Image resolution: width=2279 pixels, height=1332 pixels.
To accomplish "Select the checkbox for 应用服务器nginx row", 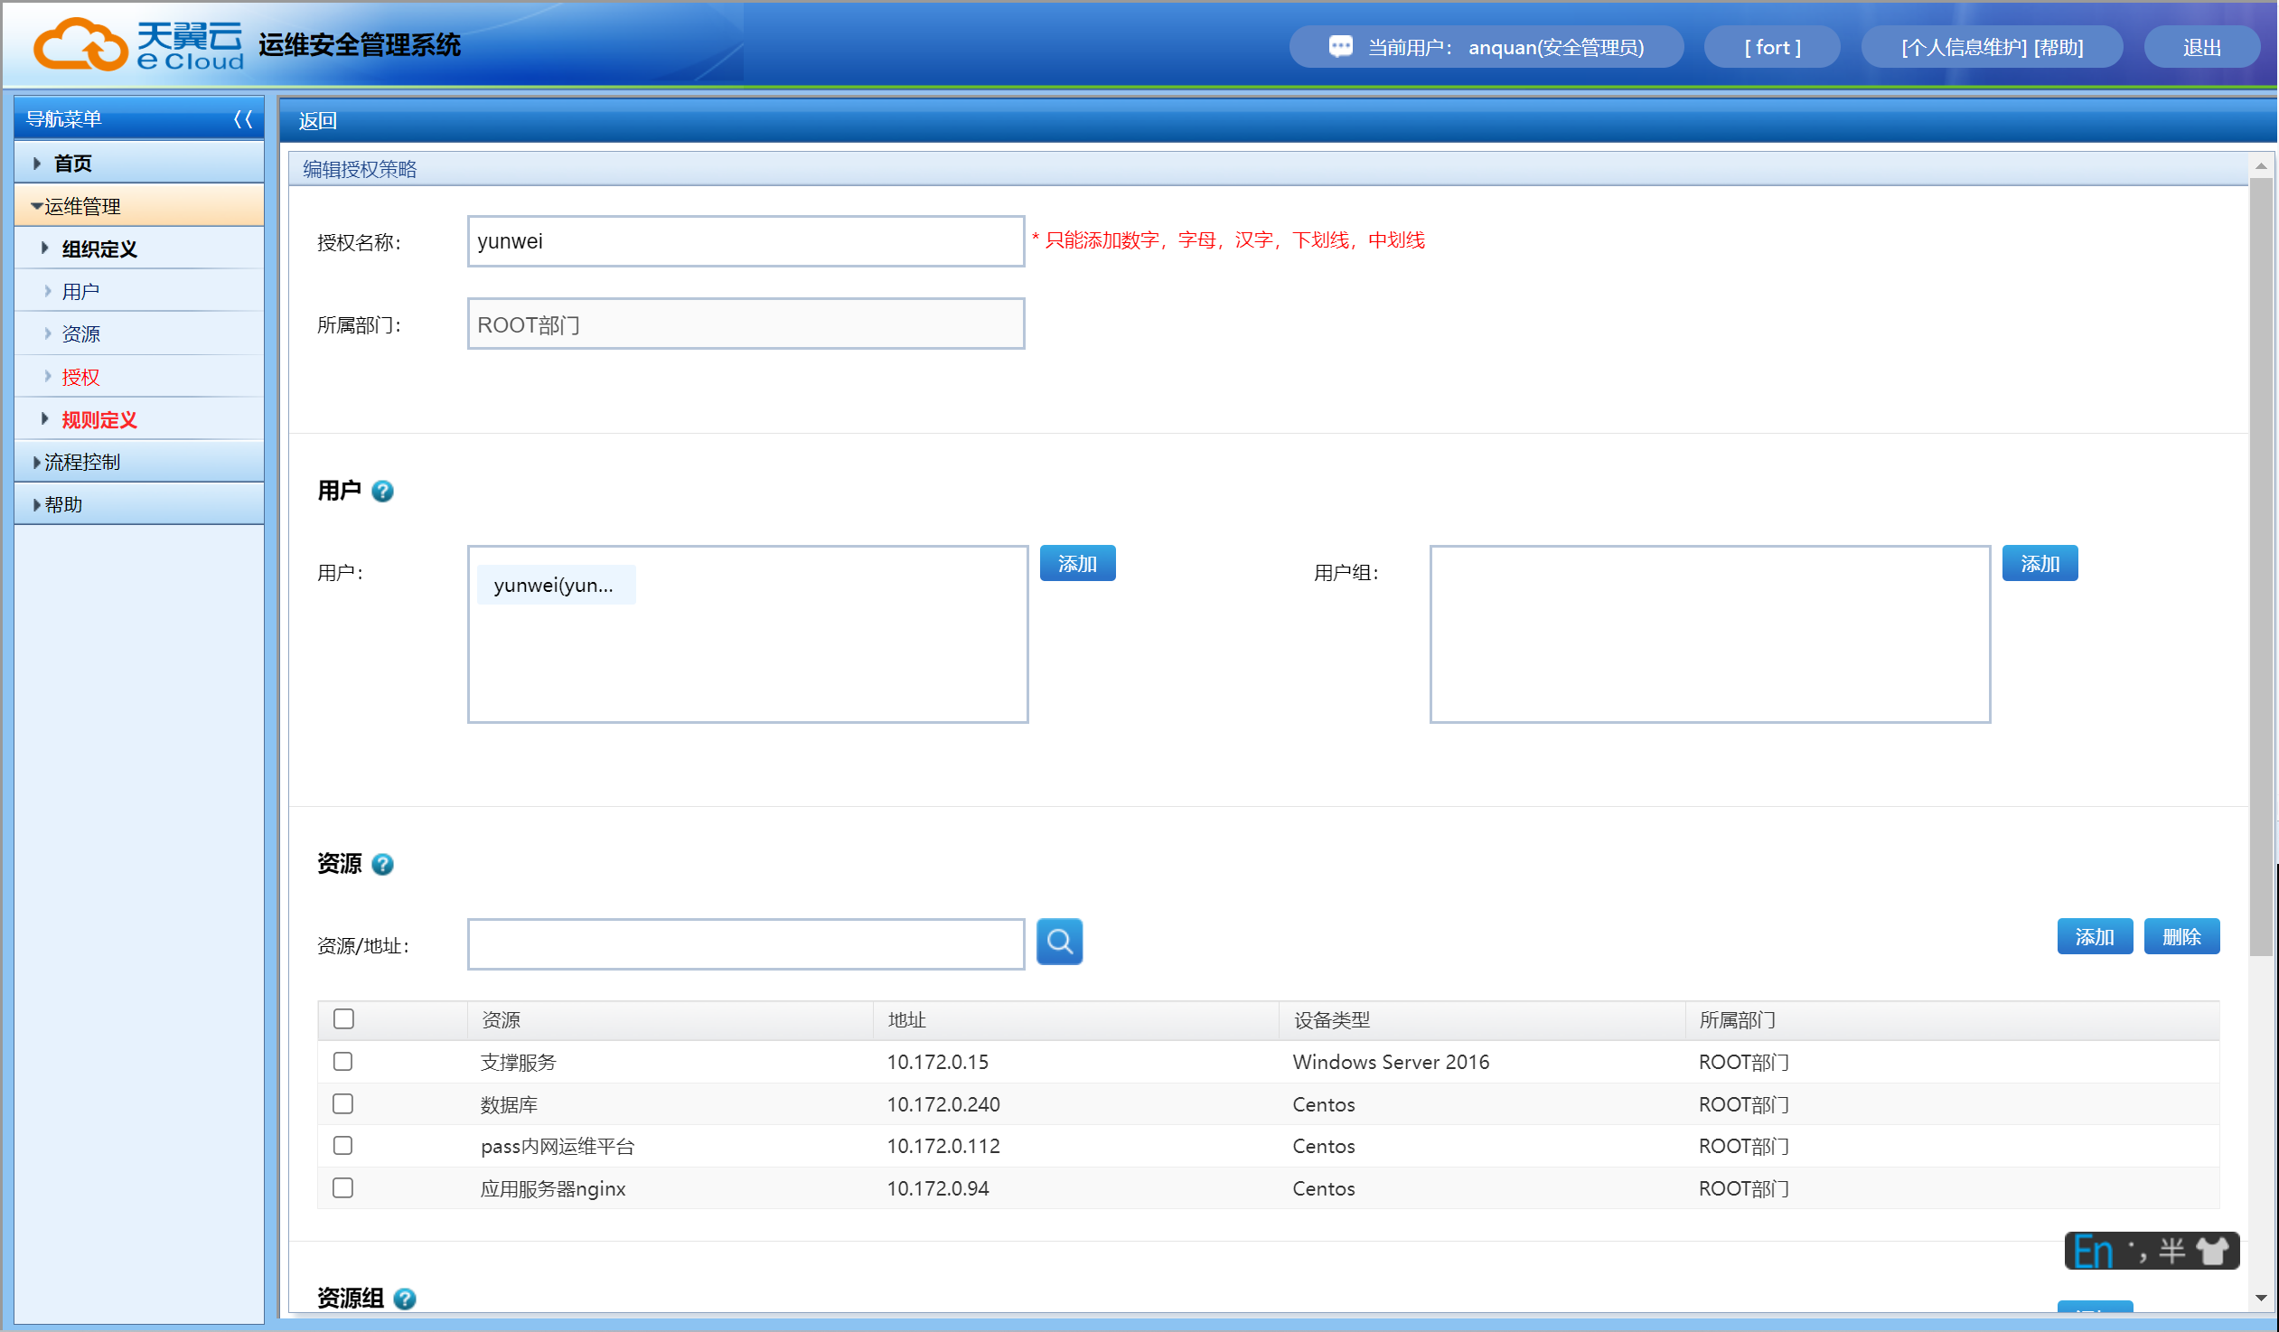I will point(342,1188).
